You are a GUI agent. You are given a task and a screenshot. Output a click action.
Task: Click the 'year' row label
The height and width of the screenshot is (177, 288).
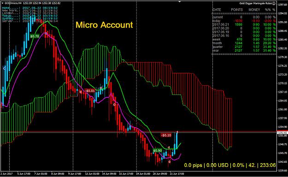(x=216, y=50)
